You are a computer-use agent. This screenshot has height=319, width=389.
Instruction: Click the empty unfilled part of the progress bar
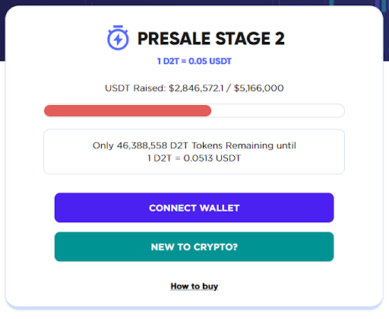point(278,111)
